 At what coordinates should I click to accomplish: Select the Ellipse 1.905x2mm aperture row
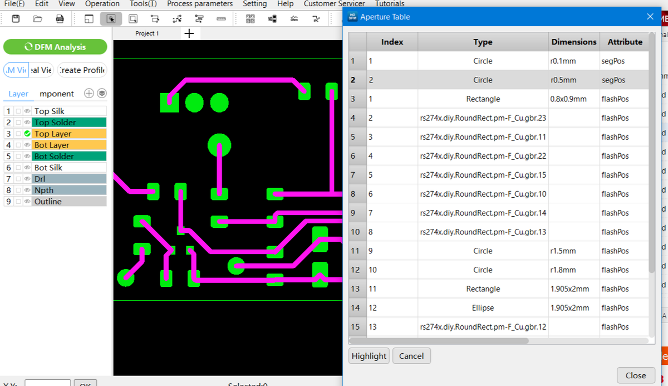click(482, 307)
